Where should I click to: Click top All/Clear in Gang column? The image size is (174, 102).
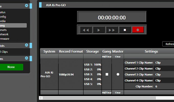(x=107, y=57)
